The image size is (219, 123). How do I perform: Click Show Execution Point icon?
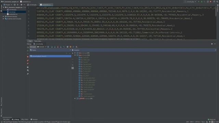pyautogui.click(x=48, y=47)
